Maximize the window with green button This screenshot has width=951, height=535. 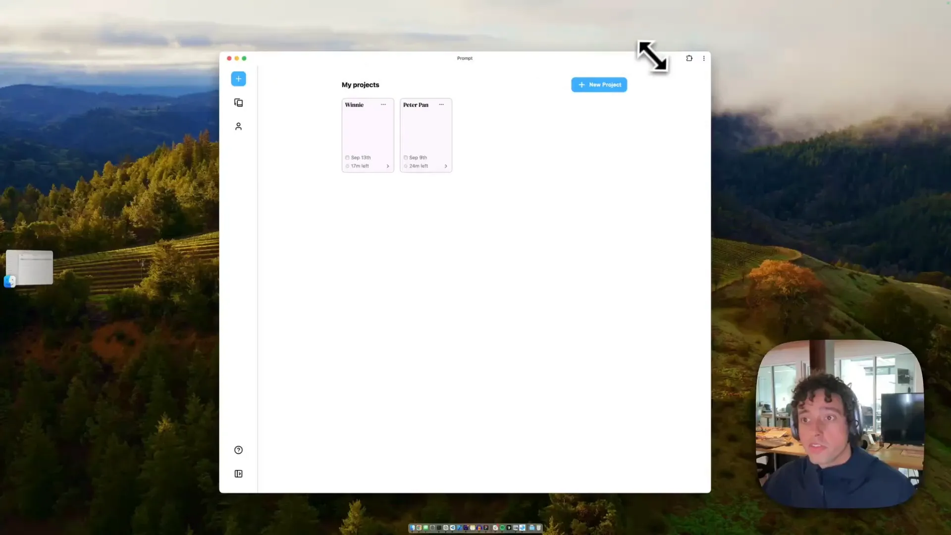pyautogui.click(x=244, y=58)
